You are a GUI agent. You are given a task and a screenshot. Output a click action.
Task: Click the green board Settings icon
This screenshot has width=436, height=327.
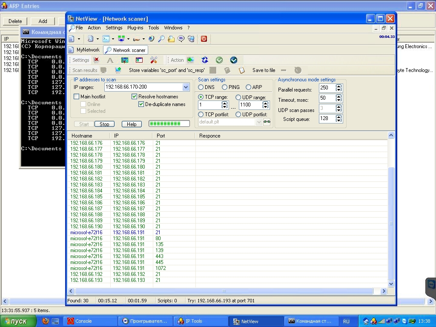(x=125, y=60)
